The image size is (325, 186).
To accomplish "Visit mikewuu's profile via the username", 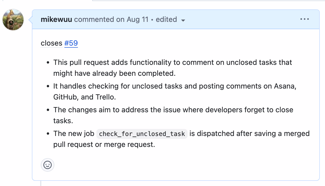I will (56, 19).
